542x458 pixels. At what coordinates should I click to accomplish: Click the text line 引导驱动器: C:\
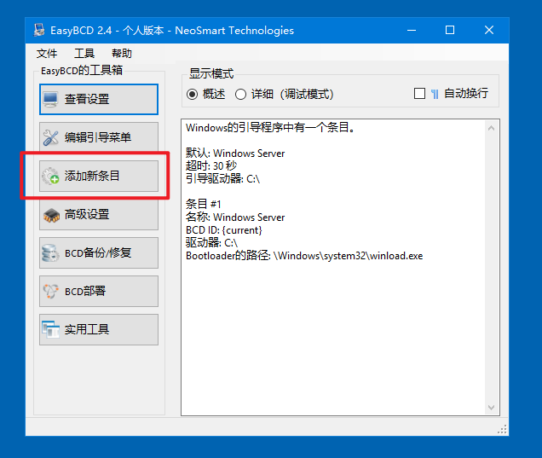[x=222, y=178]
